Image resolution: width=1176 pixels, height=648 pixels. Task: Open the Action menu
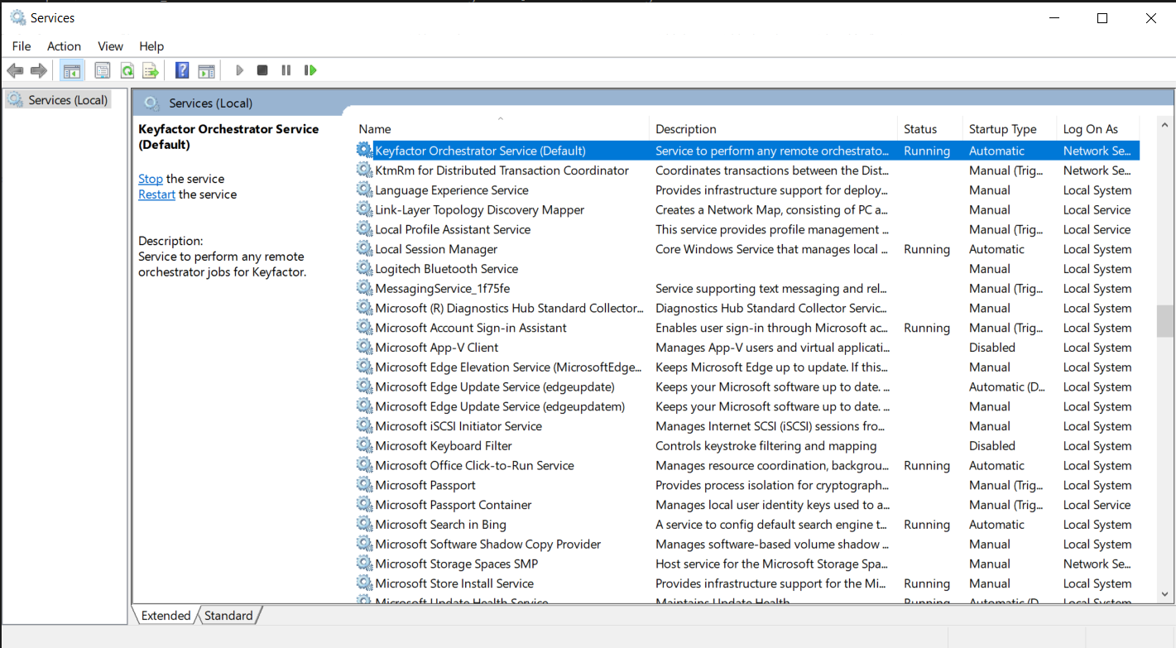(64, 46)
